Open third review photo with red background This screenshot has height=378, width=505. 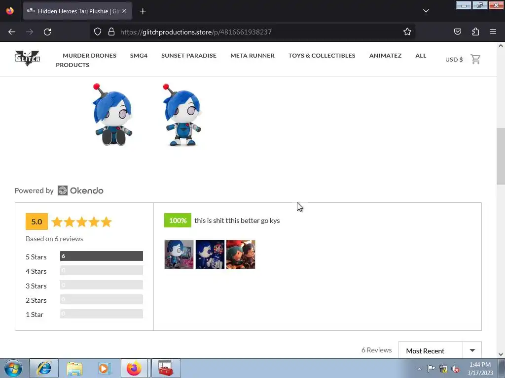[241, 254]
